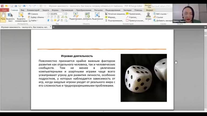Viewport: 207px width, 116px height.
Task: Switch to the Формы ribbon tab
Action: pos(55,10)
